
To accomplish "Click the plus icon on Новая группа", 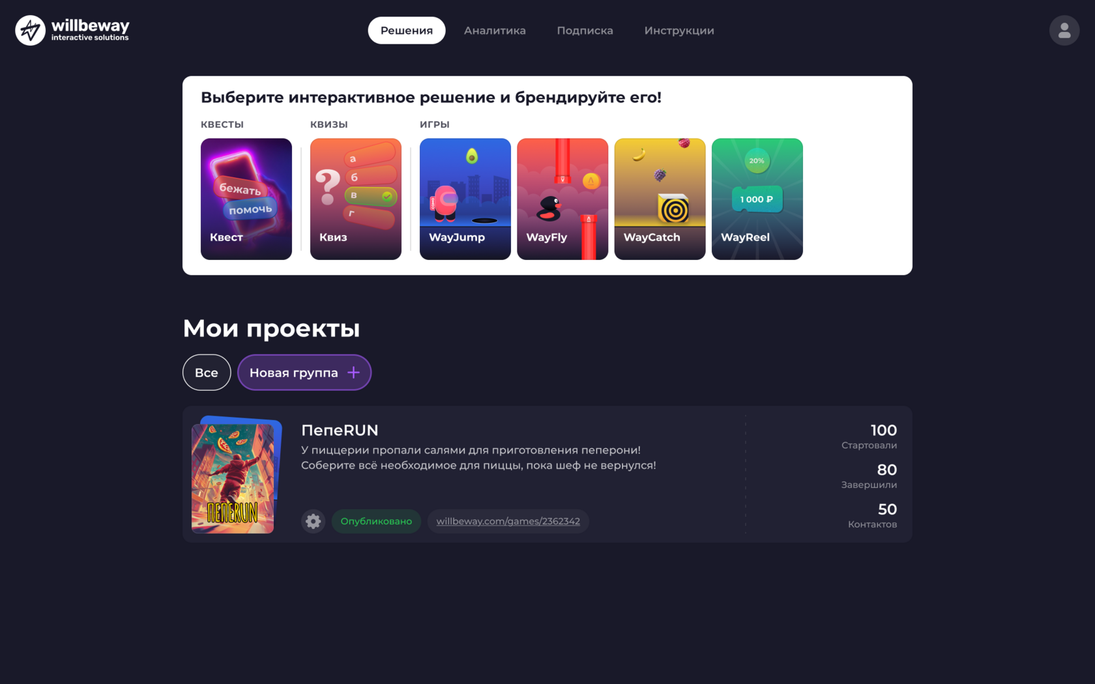I will pyautogui.click(x=353, y=373).
